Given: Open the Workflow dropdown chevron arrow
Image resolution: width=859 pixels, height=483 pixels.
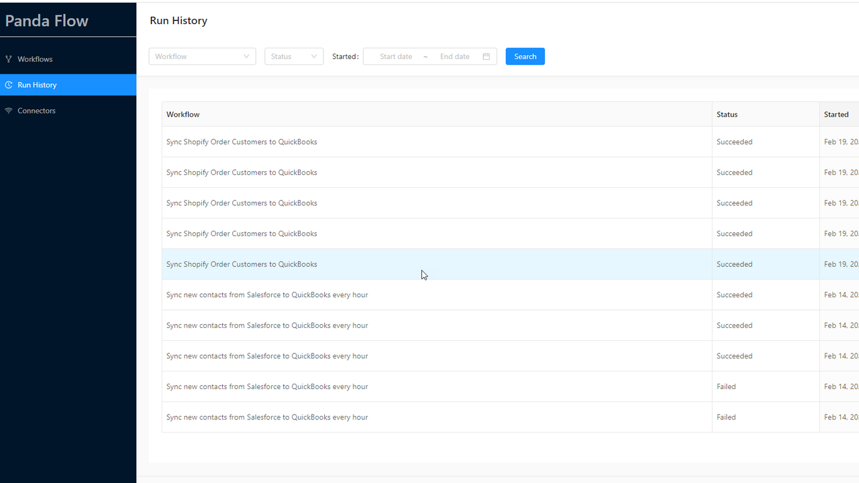Looking at the screenshot, I should pyautogui.click(x=247, y=56).
